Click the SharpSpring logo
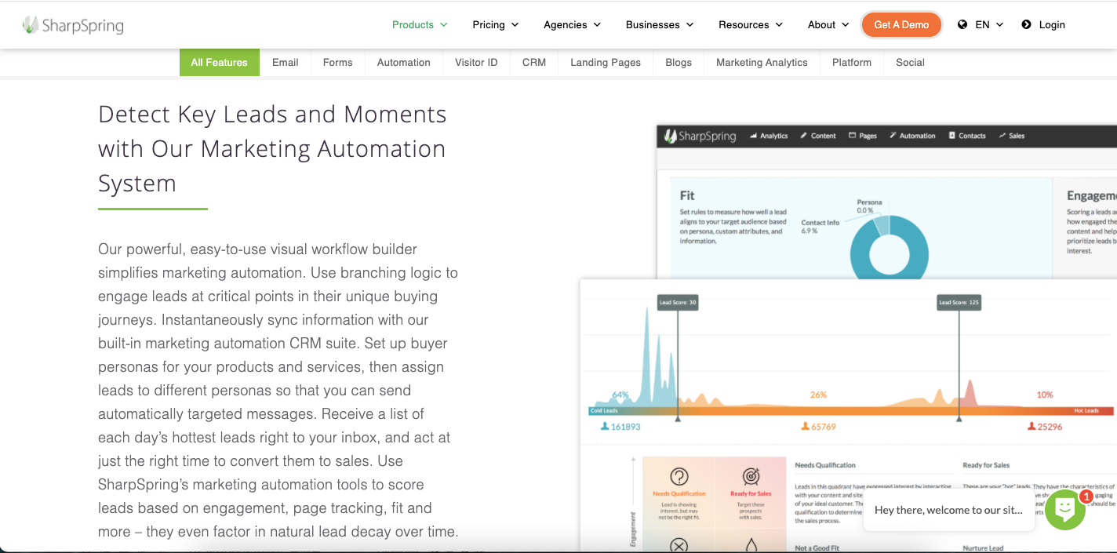The height and width of the screenshot is (553, 1117). 73,25
